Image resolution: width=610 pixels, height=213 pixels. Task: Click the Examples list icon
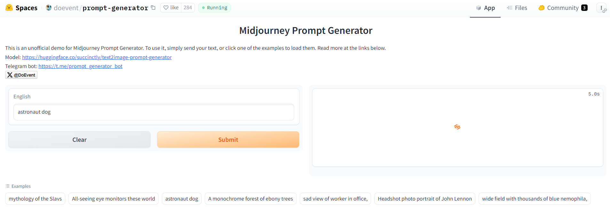(x=7, y=186)
